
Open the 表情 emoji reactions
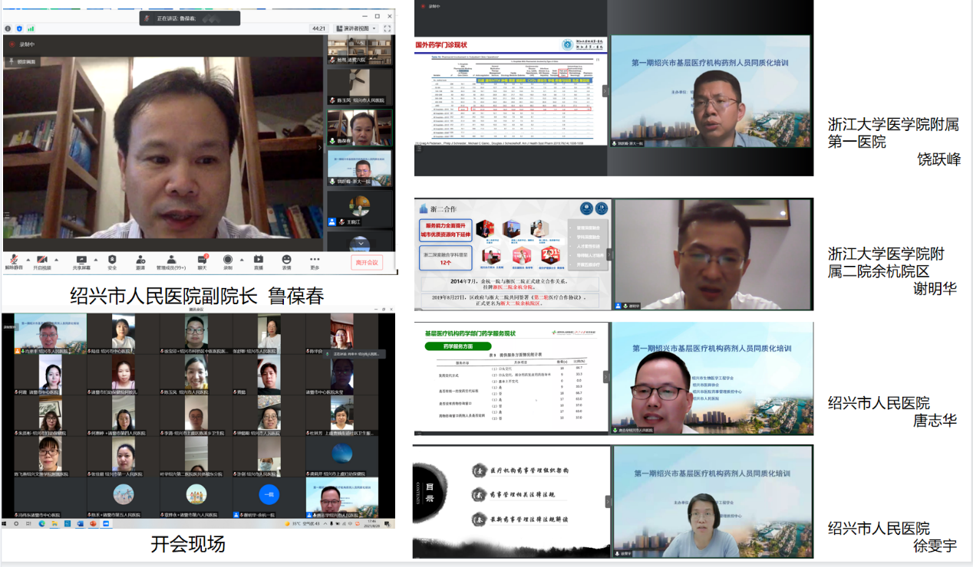pyautogui.click(x=286, y=263)
